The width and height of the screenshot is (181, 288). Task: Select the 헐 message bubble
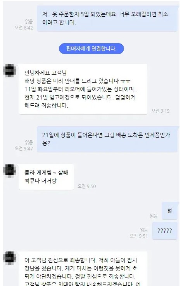[169, 211]
